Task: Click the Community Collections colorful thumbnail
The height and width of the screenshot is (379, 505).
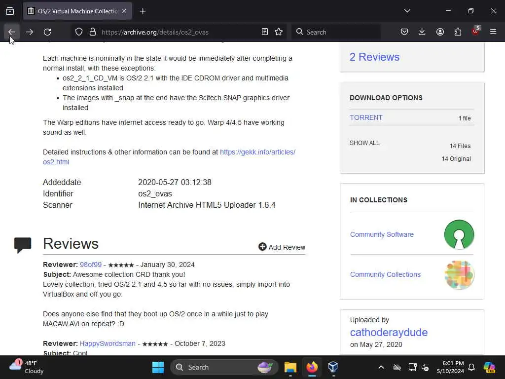Action: (x=459, y=275)
